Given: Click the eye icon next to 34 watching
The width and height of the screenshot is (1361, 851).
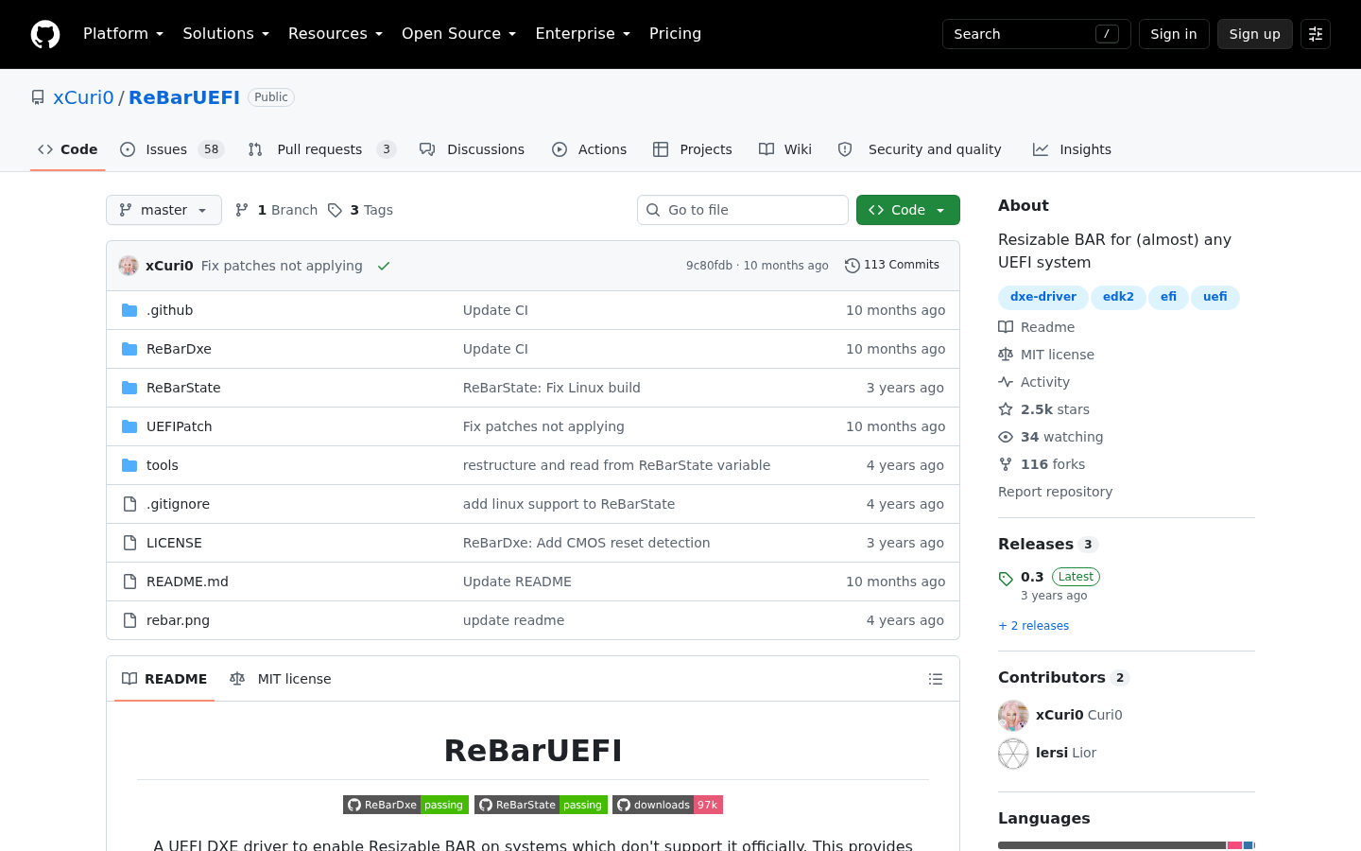Looking at the screenshot, I should click(1006, 437).
